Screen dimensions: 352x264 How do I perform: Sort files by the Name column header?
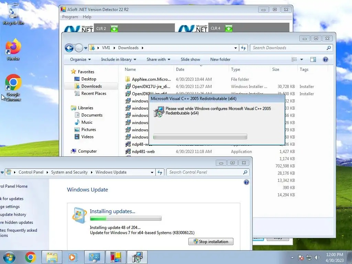(148, 69)
